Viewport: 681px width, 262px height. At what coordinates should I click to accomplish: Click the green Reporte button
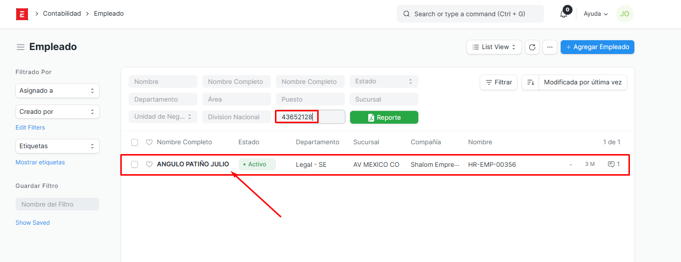click(384, 117)
